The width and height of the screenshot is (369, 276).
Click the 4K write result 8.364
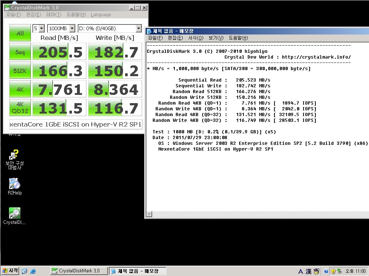tap(115, 89)
